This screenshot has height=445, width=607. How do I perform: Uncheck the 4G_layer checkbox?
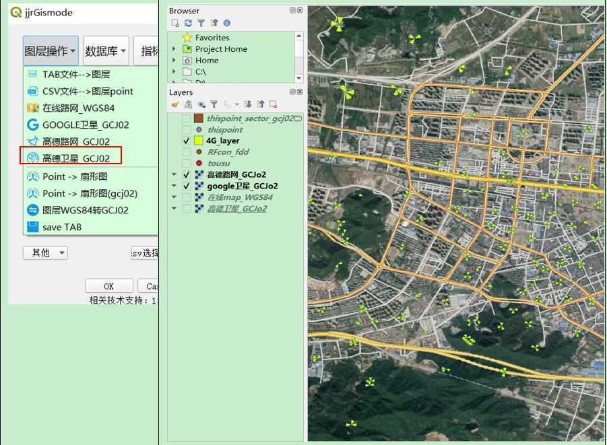186,141
